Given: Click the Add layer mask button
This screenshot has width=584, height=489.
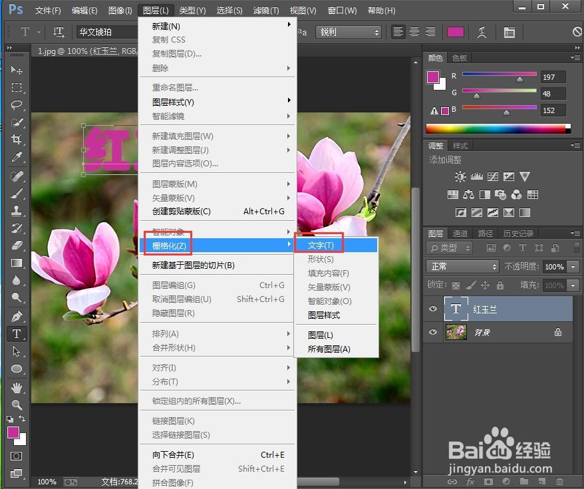Looking at the screenshot, I should coord(488,481).
